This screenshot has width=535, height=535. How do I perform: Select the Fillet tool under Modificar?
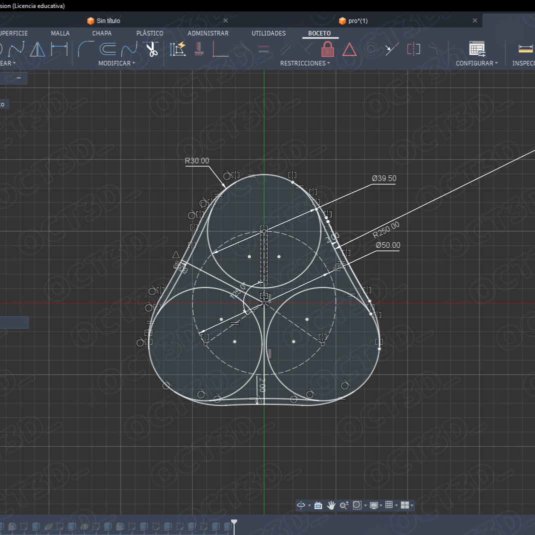coord(86,49)
